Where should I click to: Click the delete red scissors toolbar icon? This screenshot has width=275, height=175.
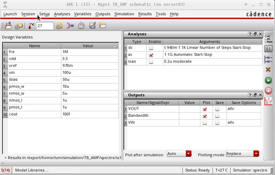pyautogui.click(x=70, y=26)
